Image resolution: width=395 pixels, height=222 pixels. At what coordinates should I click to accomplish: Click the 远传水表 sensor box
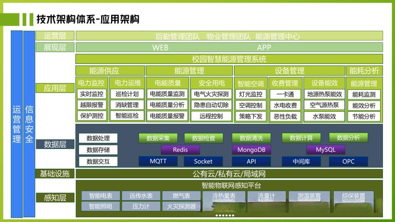click(x=141, y=196)
